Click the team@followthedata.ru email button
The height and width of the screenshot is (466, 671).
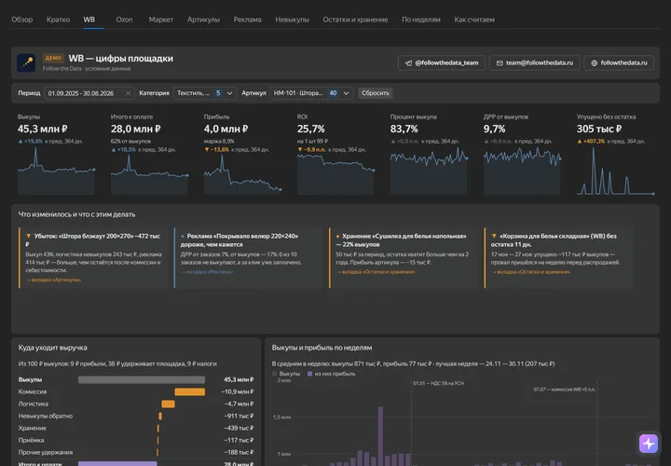pos(535,62)
